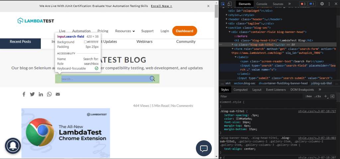This screenshot has width=340, height=159.
Task: Collapse the search-form form node
Action: click(233, 49)
